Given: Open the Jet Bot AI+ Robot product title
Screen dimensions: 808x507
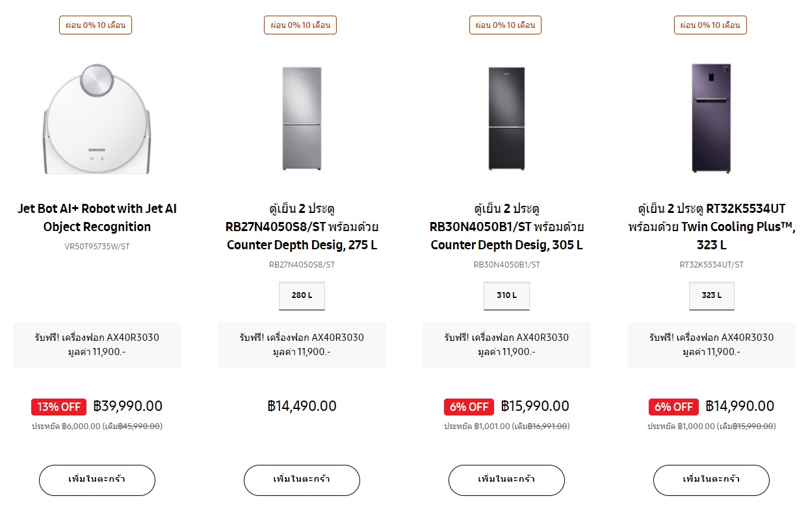Looking at the screenshot, I should pos(97,218).
